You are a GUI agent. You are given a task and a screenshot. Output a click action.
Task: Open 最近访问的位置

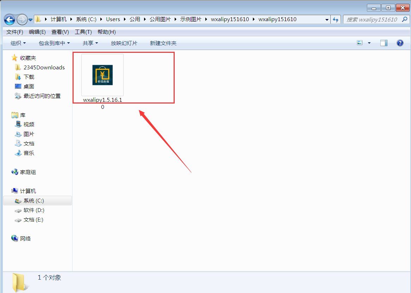pos(42,96)
